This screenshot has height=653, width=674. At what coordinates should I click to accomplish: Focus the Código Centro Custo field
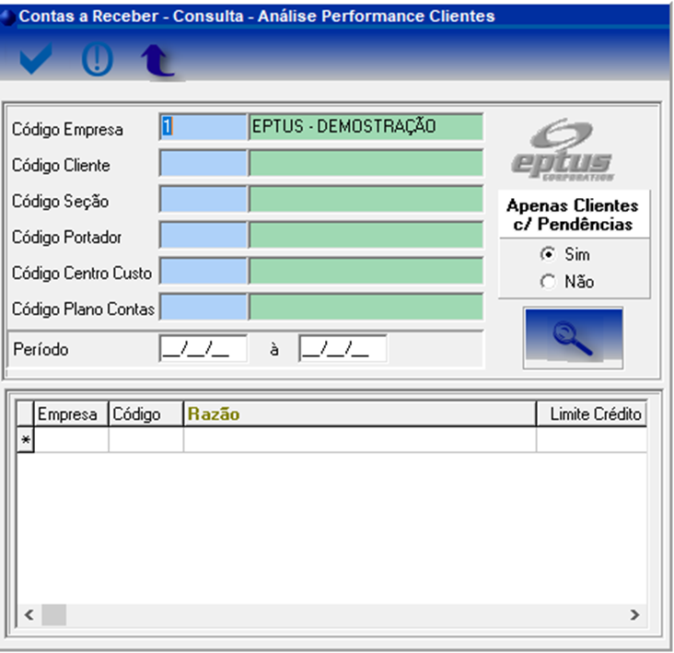point(203,272)
